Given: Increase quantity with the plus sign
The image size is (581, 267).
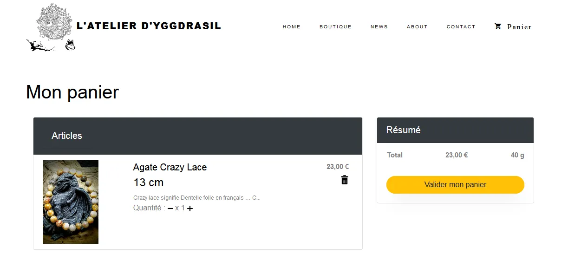Looking at the screenshot, I should (x=190, y=208).
